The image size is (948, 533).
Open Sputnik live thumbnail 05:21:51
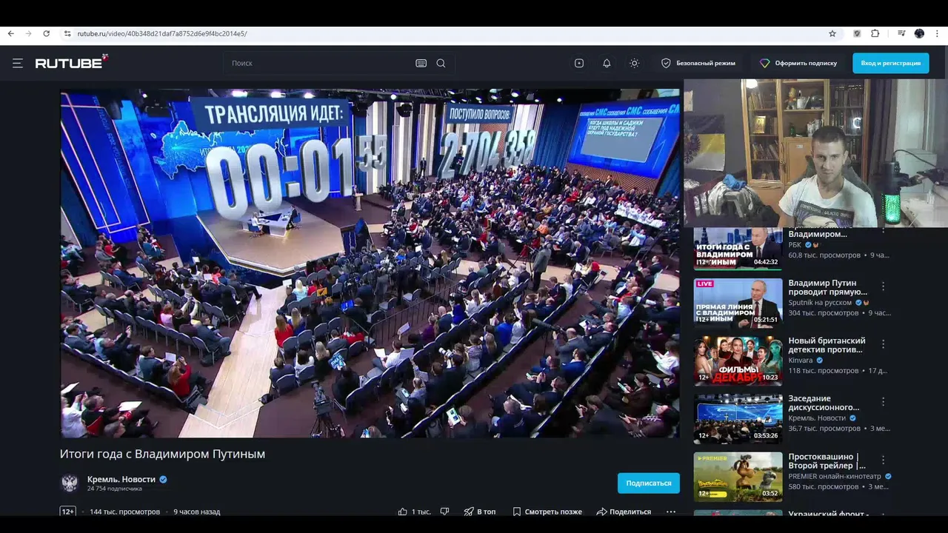tap(738, 303)
